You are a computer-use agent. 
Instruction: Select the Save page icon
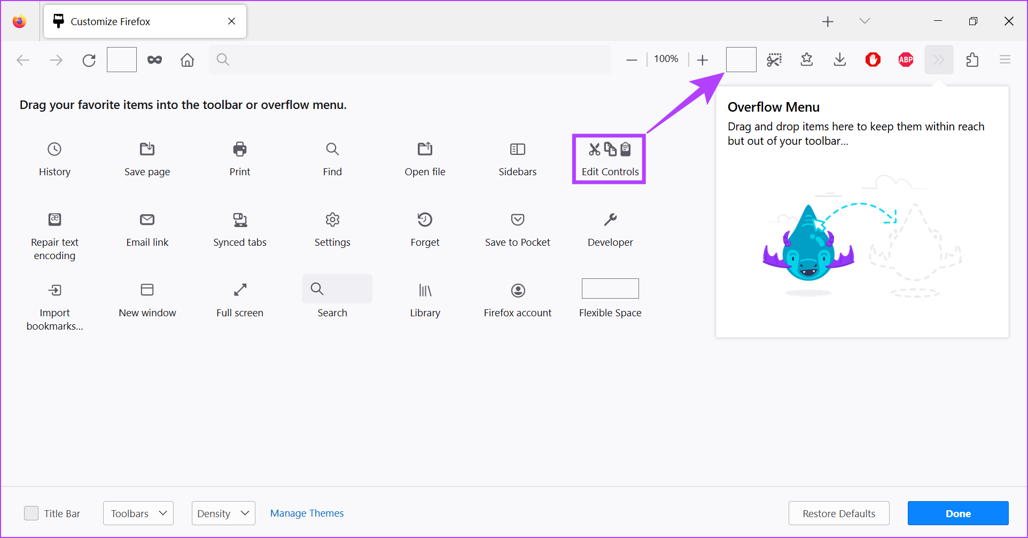[x=147, y=149]
